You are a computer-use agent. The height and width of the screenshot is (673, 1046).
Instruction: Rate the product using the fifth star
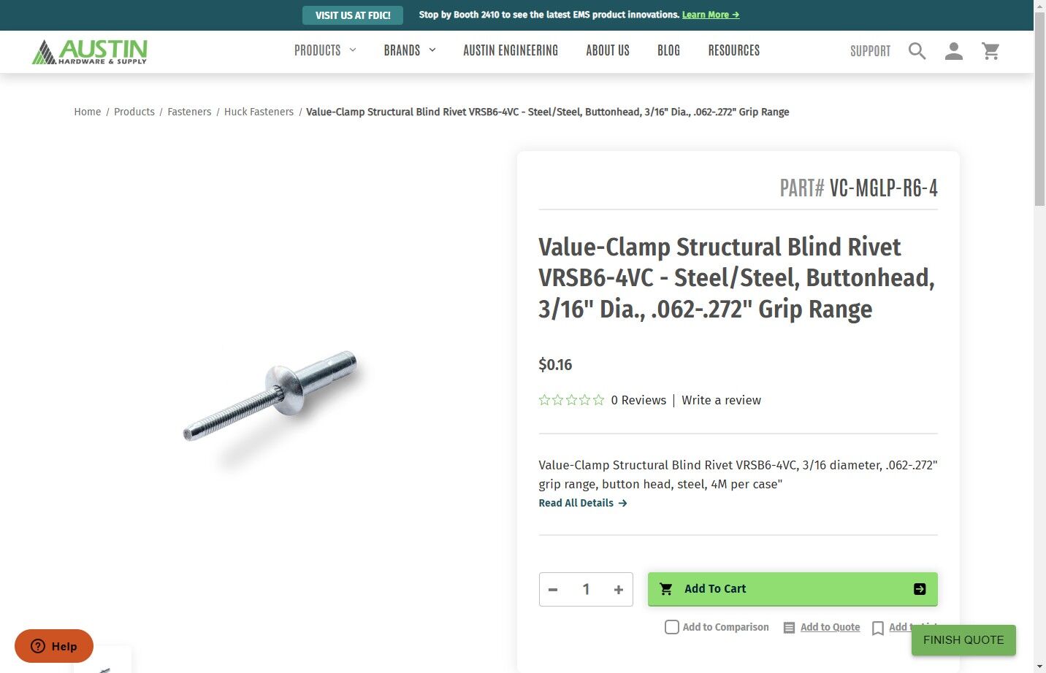pyautogui.click(x=598, y=400)
